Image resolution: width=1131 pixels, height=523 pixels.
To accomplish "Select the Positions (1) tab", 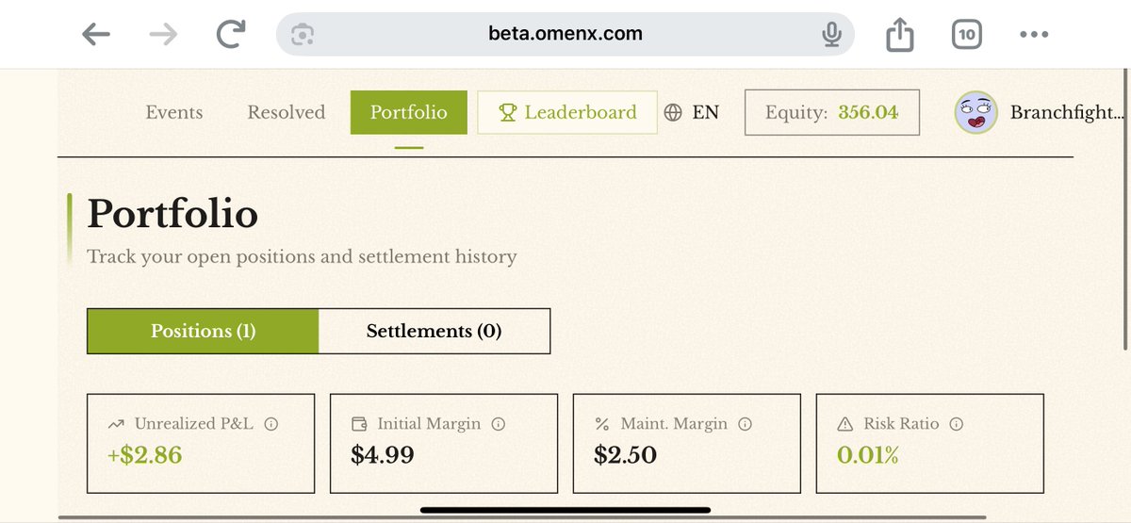I will point(203,331).
